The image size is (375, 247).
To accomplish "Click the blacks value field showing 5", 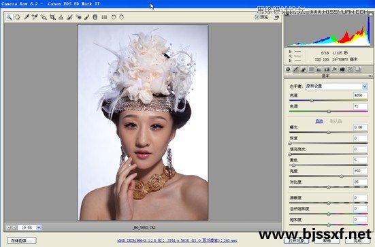I will [360, 160].
